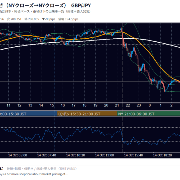180x180 pixels.
Task: Click hour label 22 on the time axis
Action: 128,105
